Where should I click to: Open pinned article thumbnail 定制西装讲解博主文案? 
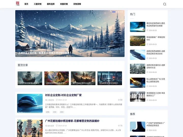coord(30,78)
